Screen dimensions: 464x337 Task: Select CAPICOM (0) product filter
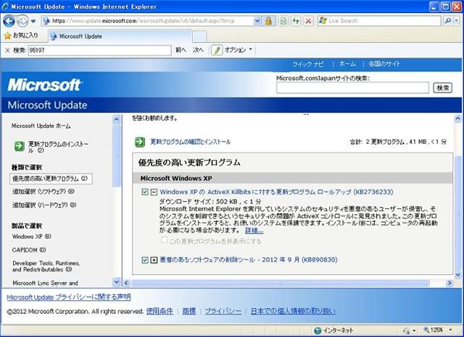tap(29, 250)
